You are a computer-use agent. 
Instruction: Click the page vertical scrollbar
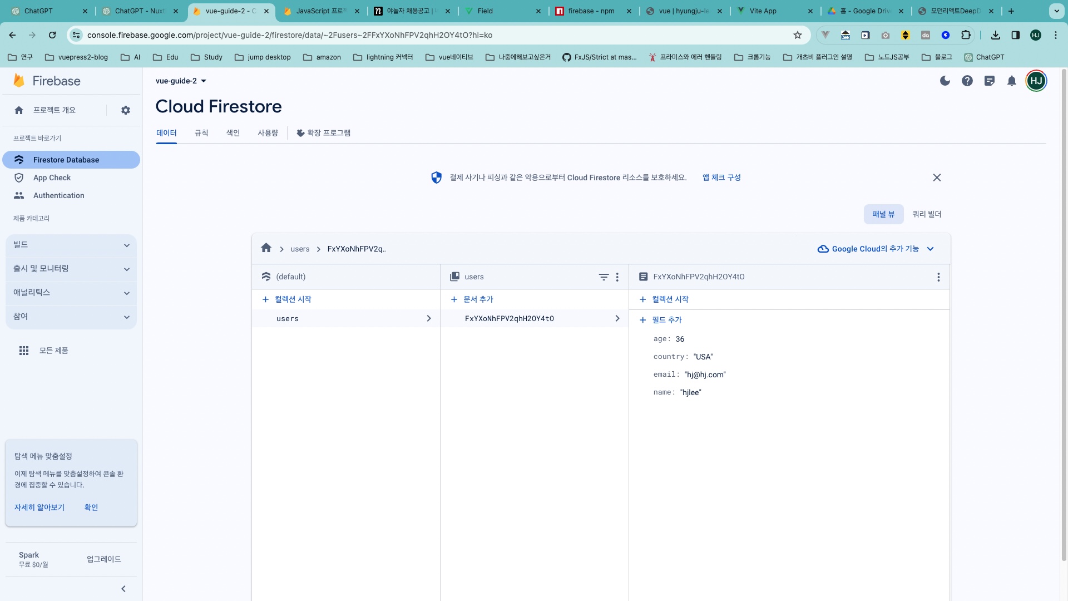[1064, 314]
